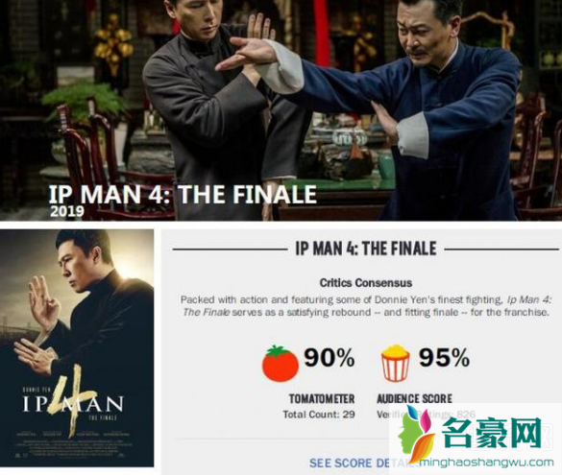562x475 pixels.
Task: Click the popcorn bucket audience icon
Action: pos(396,363)
